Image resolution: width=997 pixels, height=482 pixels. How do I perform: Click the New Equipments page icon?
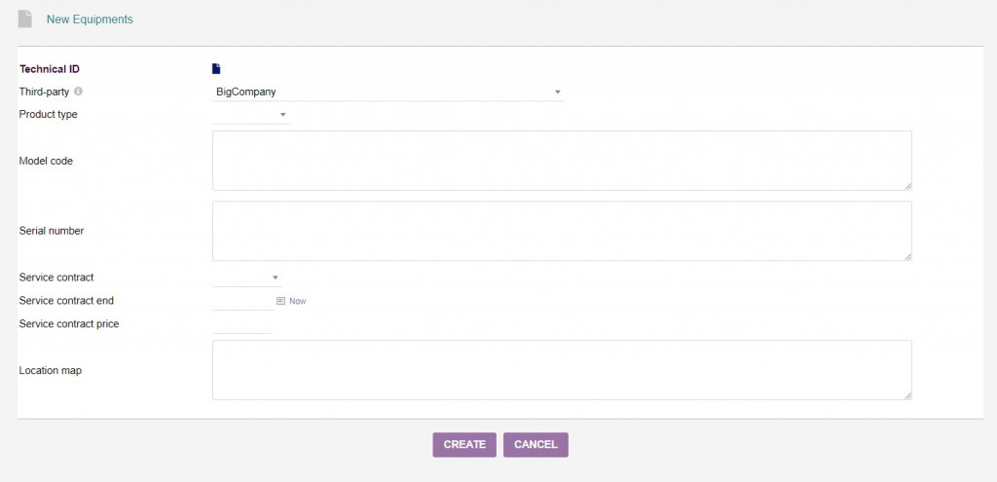click(x=25, y=19)
